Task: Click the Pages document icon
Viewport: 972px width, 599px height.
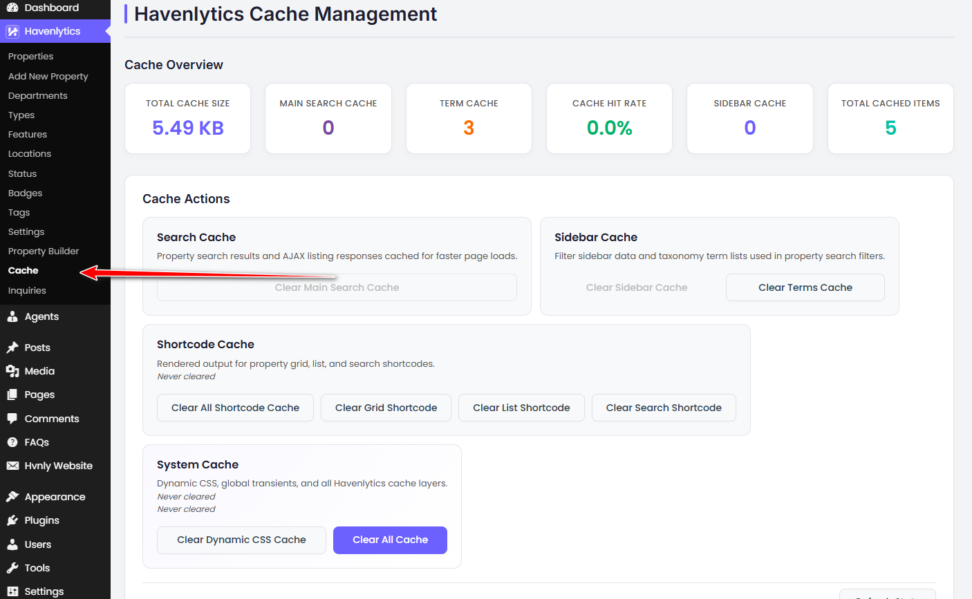Action: click(12, 394)
